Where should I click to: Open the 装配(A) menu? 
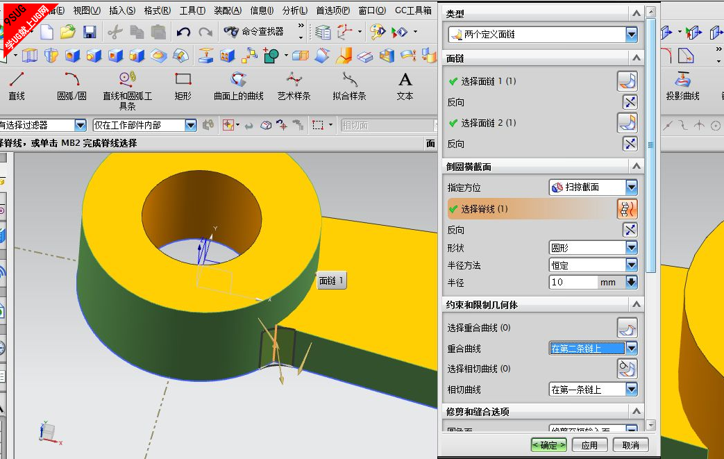[x=228, y=10]
